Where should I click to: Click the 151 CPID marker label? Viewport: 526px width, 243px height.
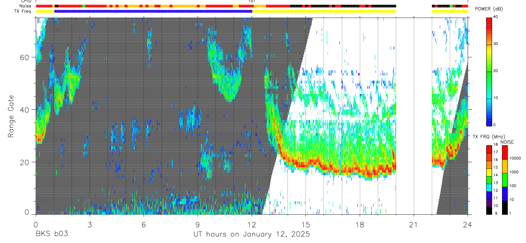[x=252, y=1]
